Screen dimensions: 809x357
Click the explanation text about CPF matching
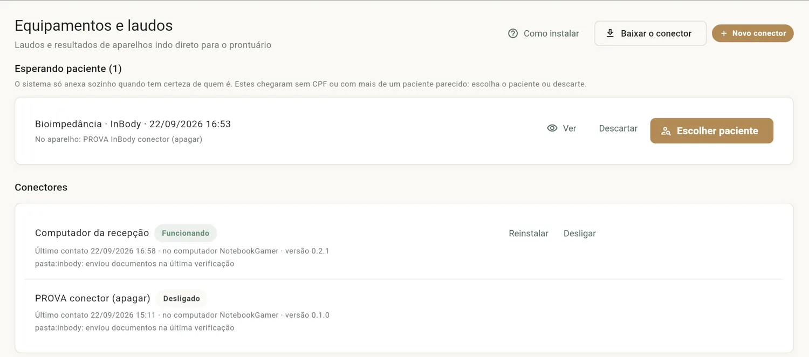pyautogui.click(x=300, y=84)
